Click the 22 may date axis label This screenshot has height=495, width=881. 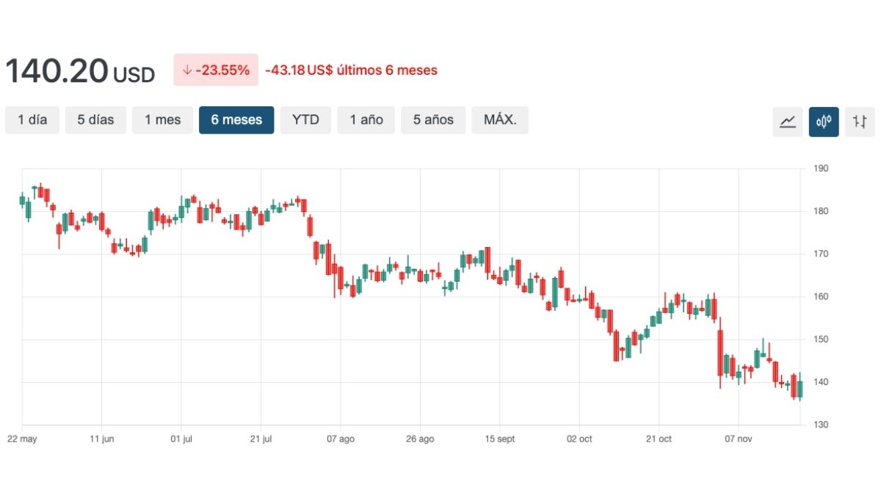(x=21, y=439)
